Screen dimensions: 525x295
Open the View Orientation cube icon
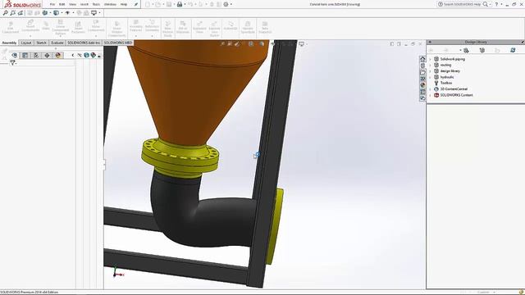pyautogui.click(x=45, y=13)
